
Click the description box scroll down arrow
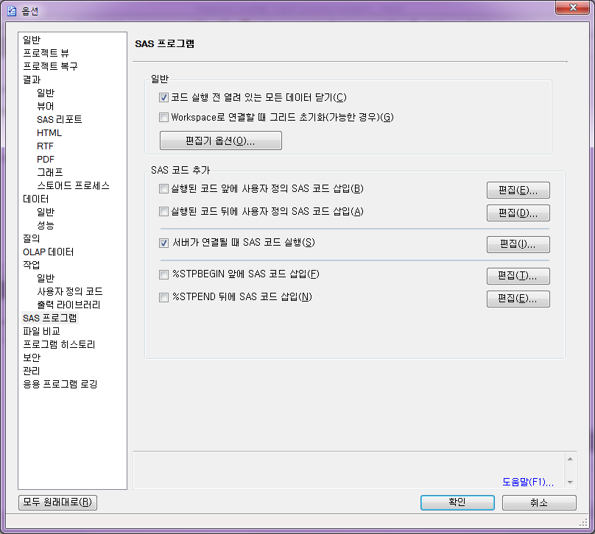coord(570,482)
